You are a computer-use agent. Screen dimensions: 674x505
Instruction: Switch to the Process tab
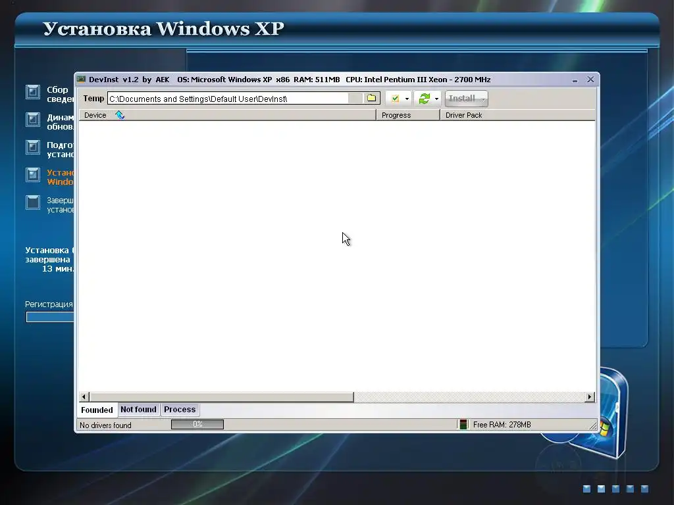[180, 409]
